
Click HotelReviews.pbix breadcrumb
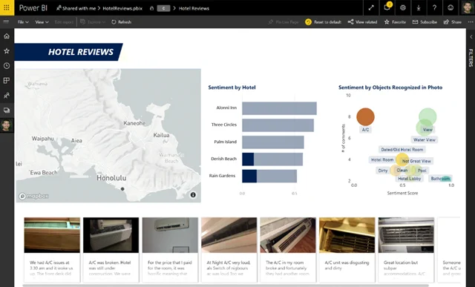[122, 8]
